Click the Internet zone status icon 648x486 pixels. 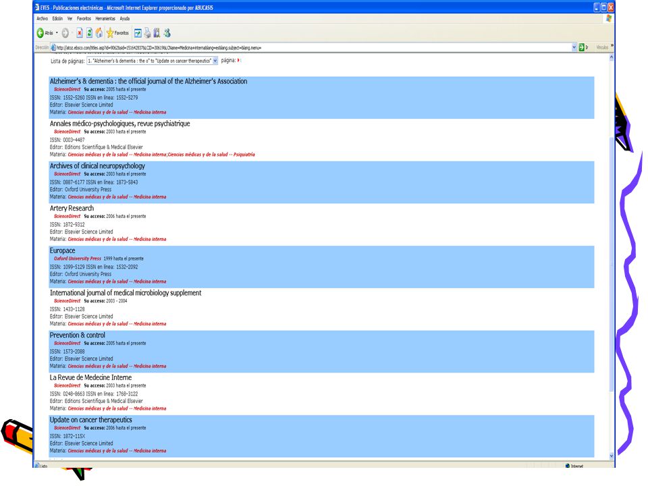(x=568, y=466)
